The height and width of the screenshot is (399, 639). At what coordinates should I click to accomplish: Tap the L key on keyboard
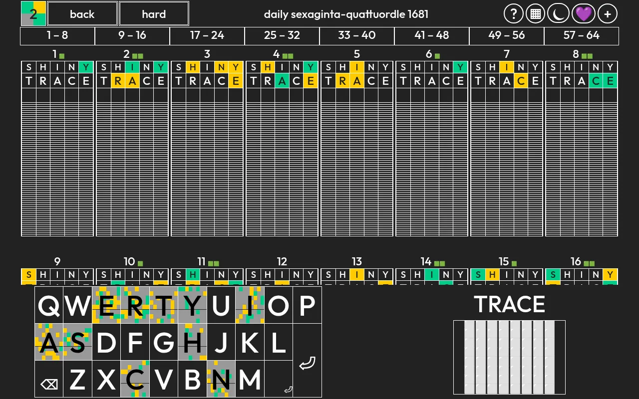(279, 342)
